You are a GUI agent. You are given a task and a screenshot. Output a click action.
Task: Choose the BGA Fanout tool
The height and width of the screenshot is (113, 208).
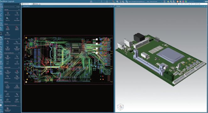8,33
